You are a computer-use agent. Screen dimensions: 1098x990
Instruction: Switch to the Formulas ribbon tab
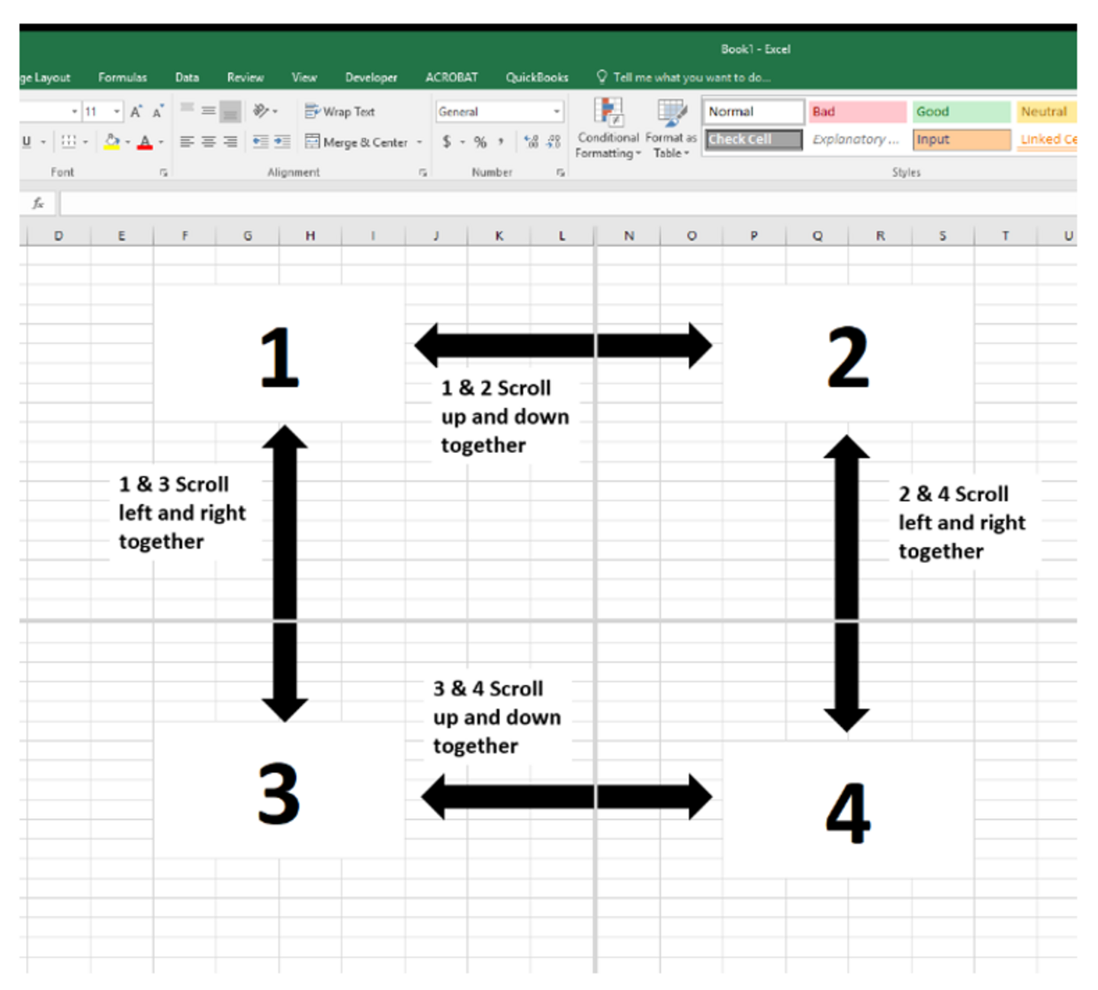click(x=122, y=77)
